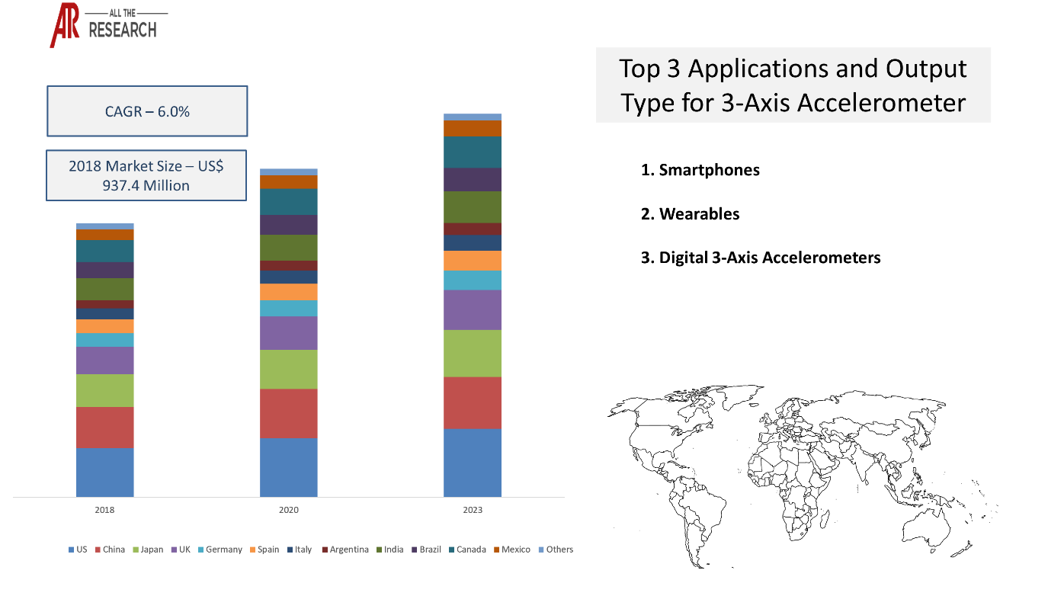The image size is (1048, 596).
Task: Click the CAGR – 6.0% box
Action: (147, 111)
